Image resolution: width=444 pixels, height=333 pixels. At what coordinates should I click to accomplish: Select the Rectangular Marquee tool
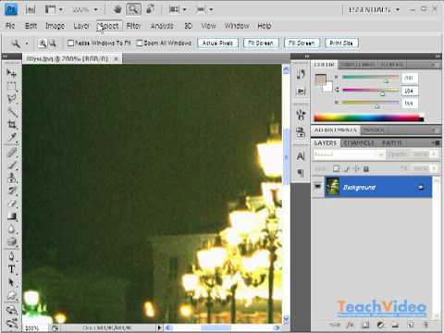pos(11,86)
